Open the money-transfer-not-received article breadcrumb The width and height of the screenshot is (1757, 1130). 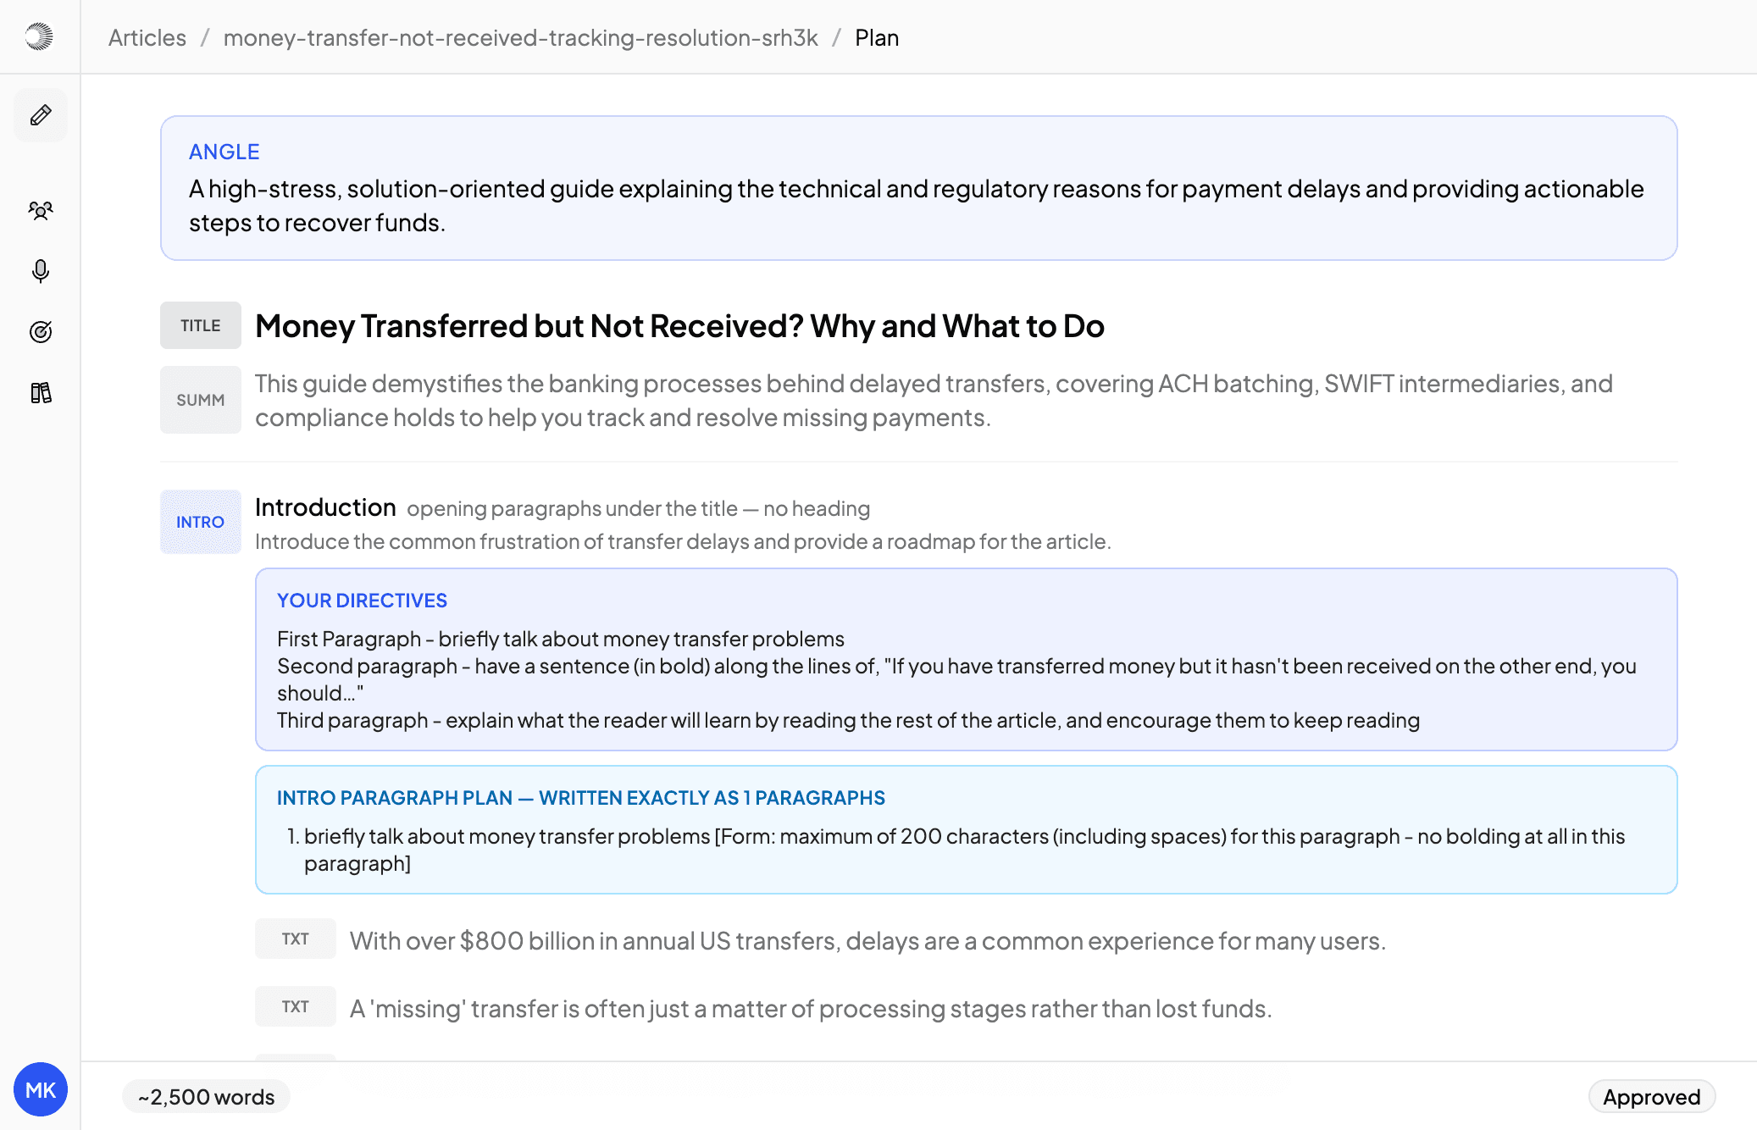[520, 37]
